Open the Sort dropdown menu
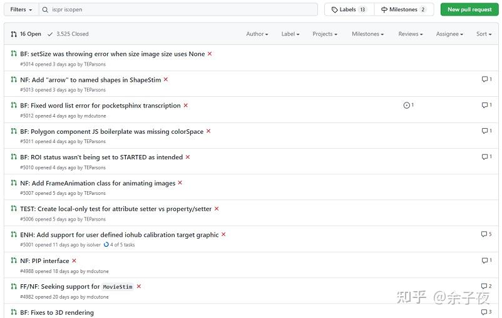Image resolution: width=502 pixels, height=318 pixels. coord(483,34)
